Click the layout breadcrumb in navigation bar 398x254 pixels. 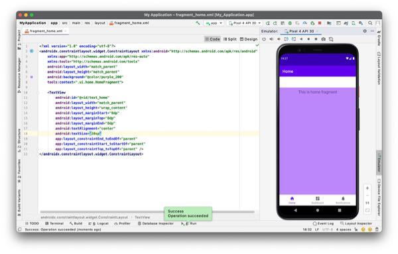pyautogui.click(x=99, y=23)
